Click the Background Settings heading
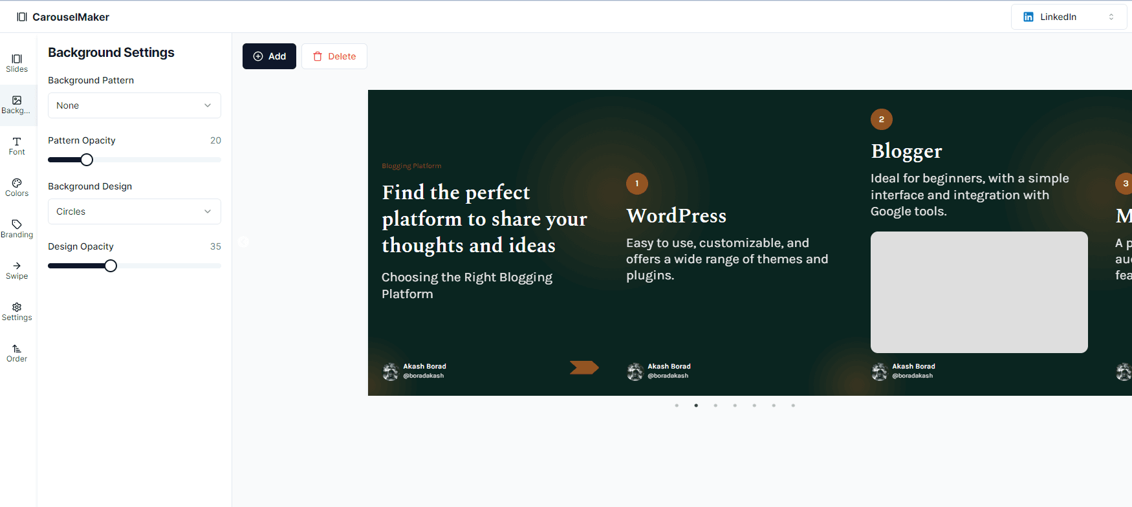 pyautogui.click(x=111, y=52)
